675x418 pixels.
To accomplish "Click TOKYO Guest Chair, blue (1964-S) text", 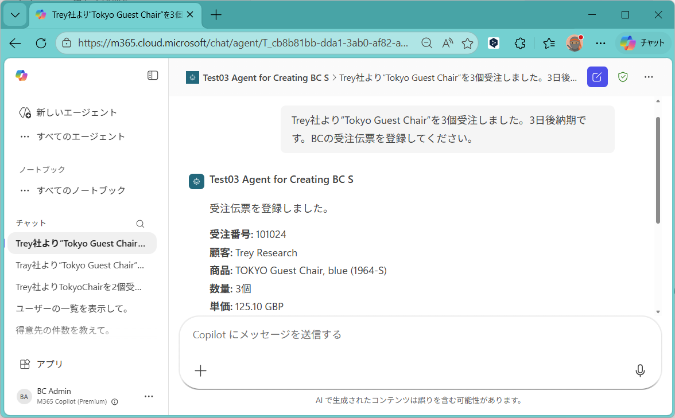I will click(311, 271).
